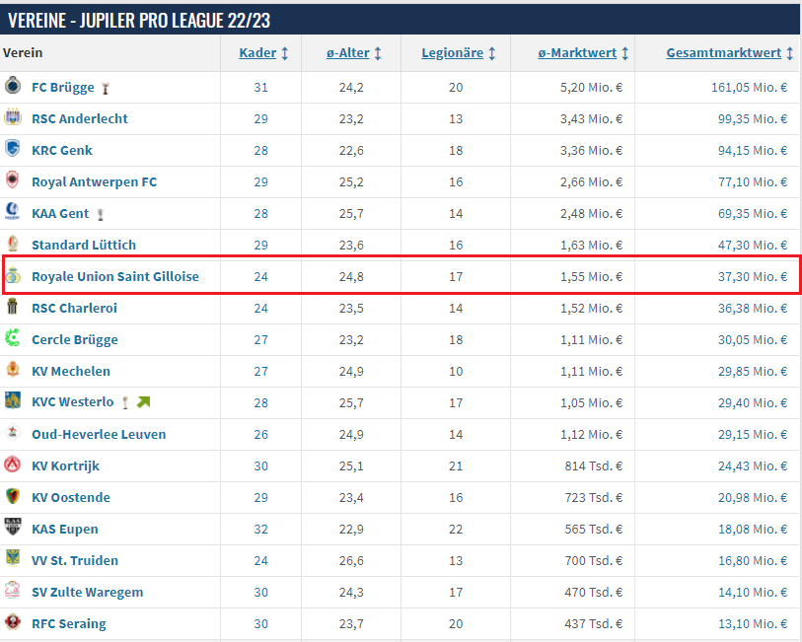Open the VV St. Truiden club link

[x=75, y=561]
